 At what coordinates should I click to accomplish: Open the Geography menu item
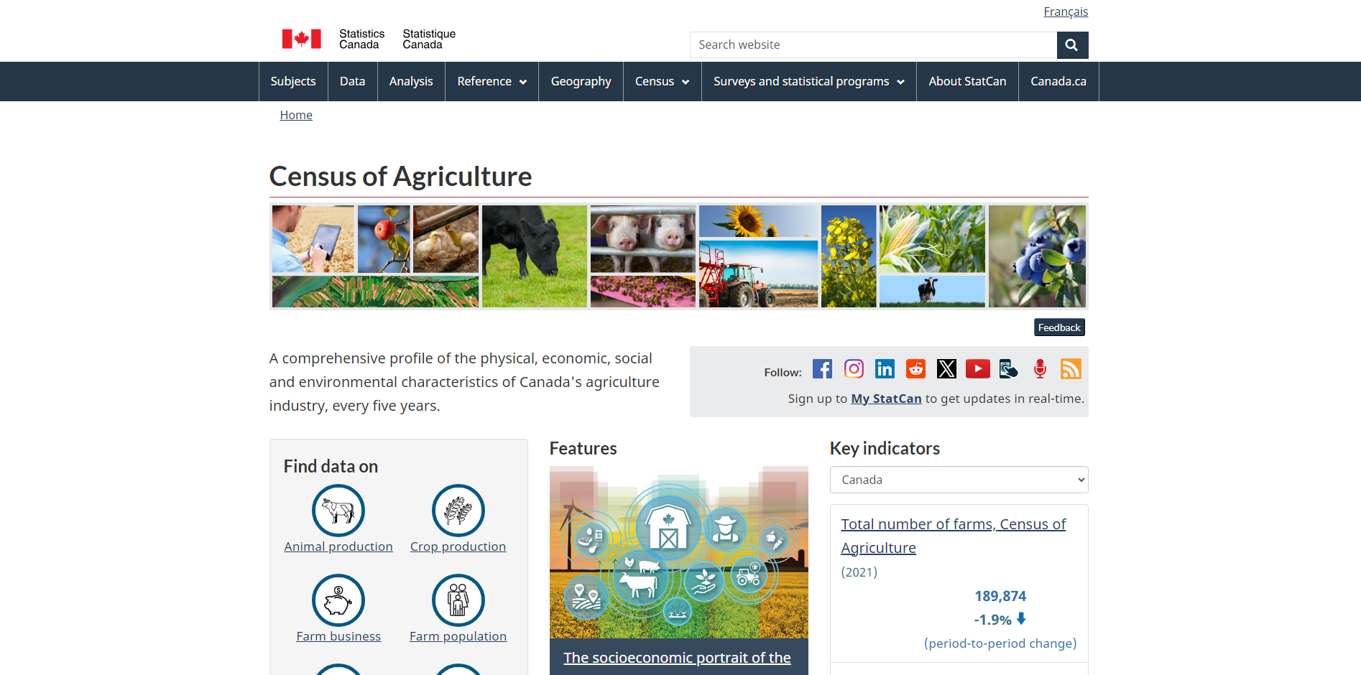[x=581, y=82]
